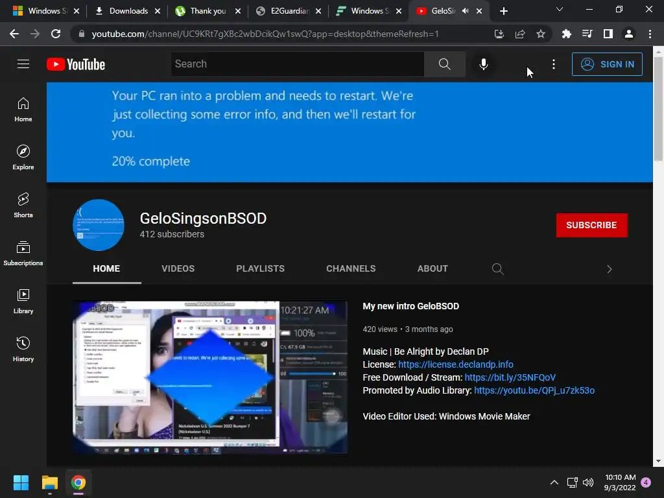Play the featured intro video thumbnail
The image size is (664, 498).
click(210, 377)
